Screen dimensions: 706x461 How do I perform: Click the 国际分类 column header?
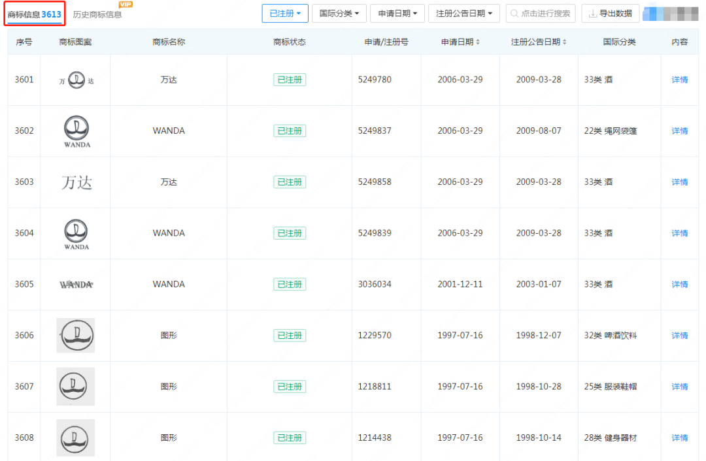(x=619, y=42)
